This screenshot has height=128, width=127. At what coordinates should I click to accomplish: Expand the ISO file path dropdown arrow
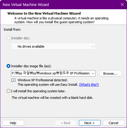pyautogui.click(x=93, y=74)
